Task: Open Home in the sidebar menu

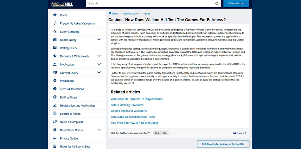Action: (78, 15)
